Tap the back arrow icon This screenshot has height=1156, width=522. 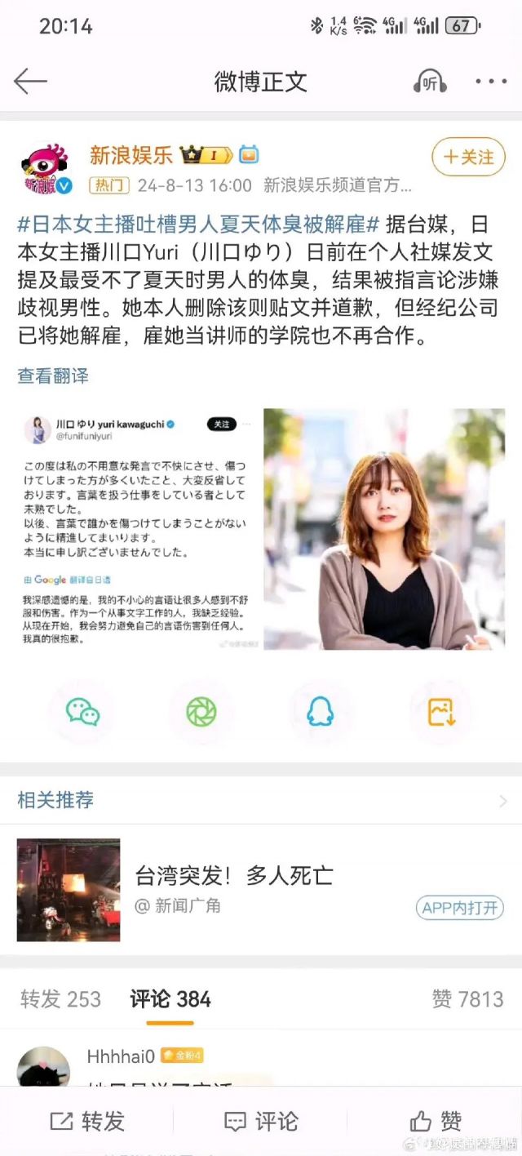tap(31, 82)
